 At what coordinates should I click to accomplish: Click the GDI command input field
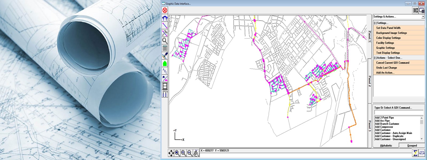point(399,112)
